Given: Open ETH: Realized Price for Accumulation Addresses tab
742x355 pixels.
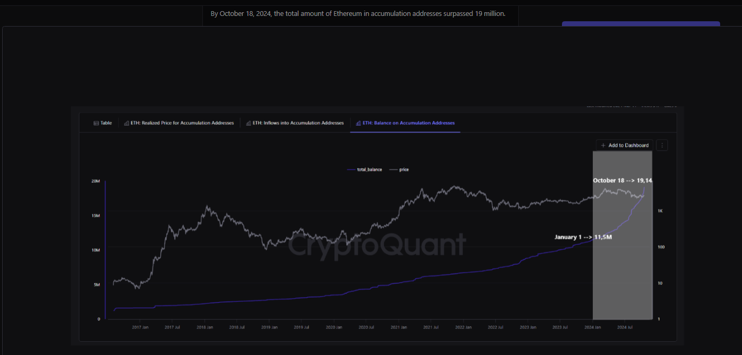Looking at the screenshot, I should pyautogui.click(x=178, y=123).
